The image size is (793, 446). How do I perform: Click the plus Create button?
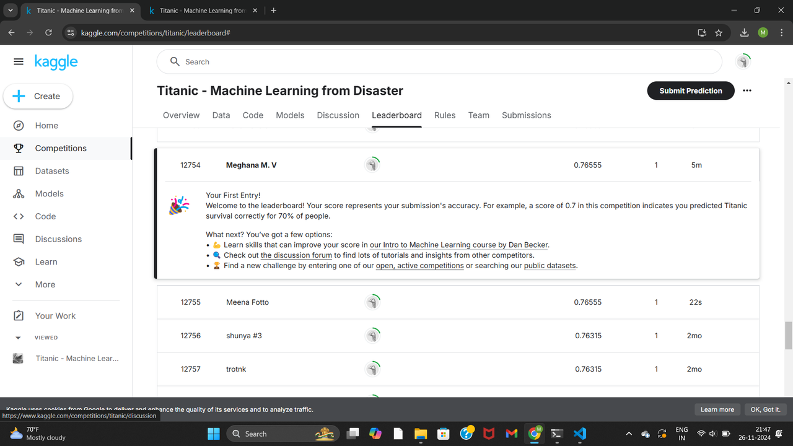tap(38, 96)
